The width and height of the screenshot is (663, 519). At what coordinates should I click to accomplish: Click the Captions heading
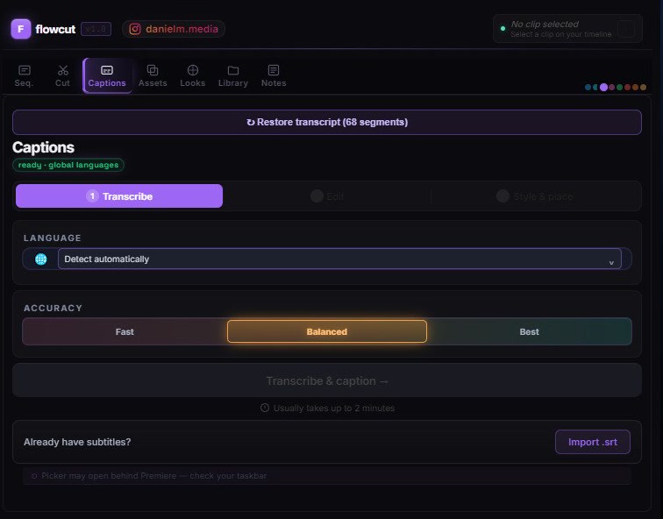tap(44, 147)
